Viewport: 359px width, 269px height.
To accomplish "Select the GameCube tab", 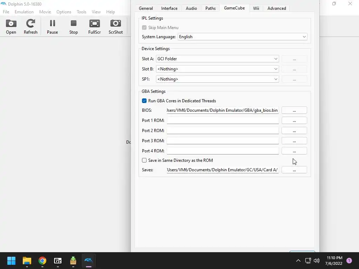I will 234,8.
